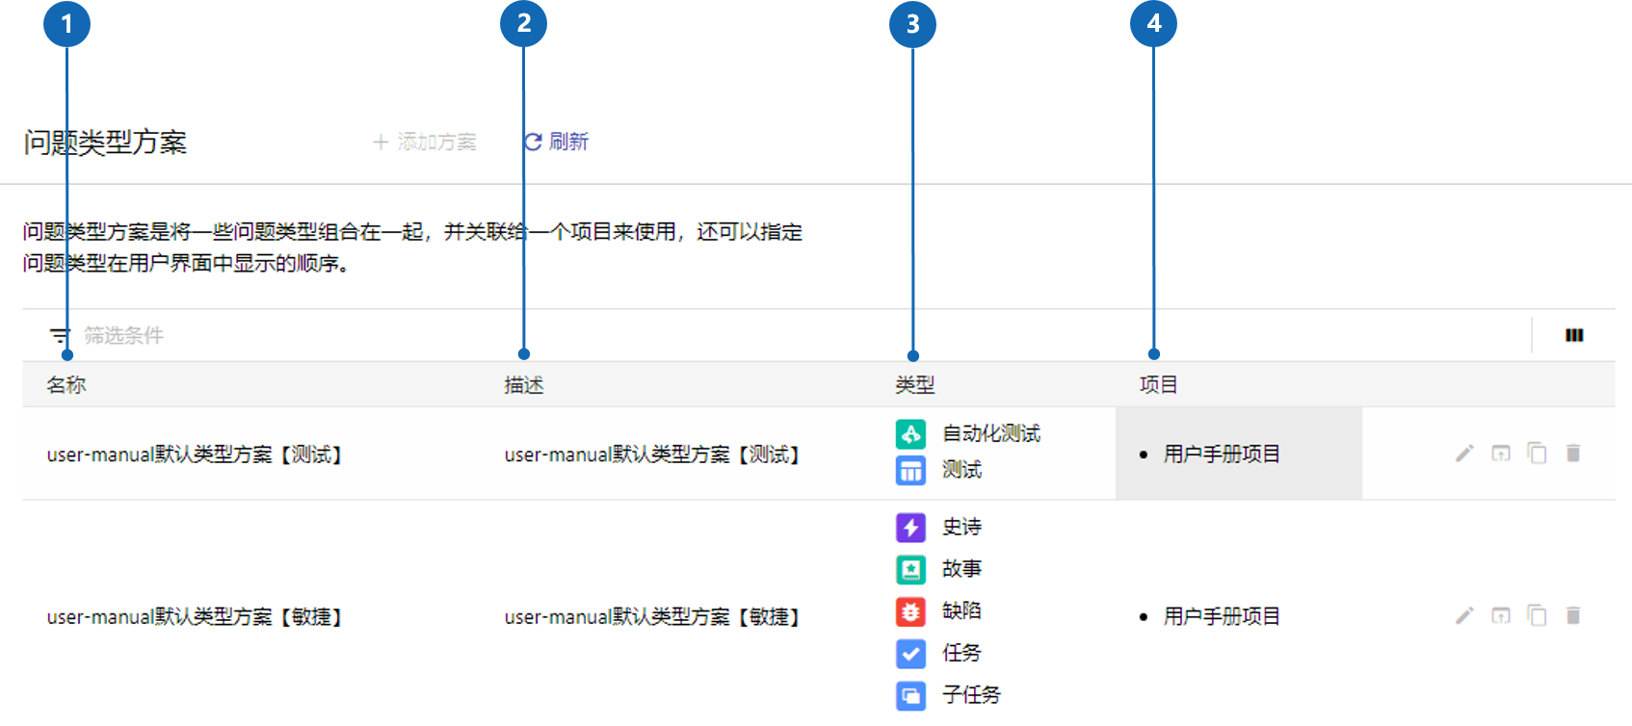Click the 史诗 epic type icon
The height and width of the screenshot is (726, 1632).
(910, 528)
